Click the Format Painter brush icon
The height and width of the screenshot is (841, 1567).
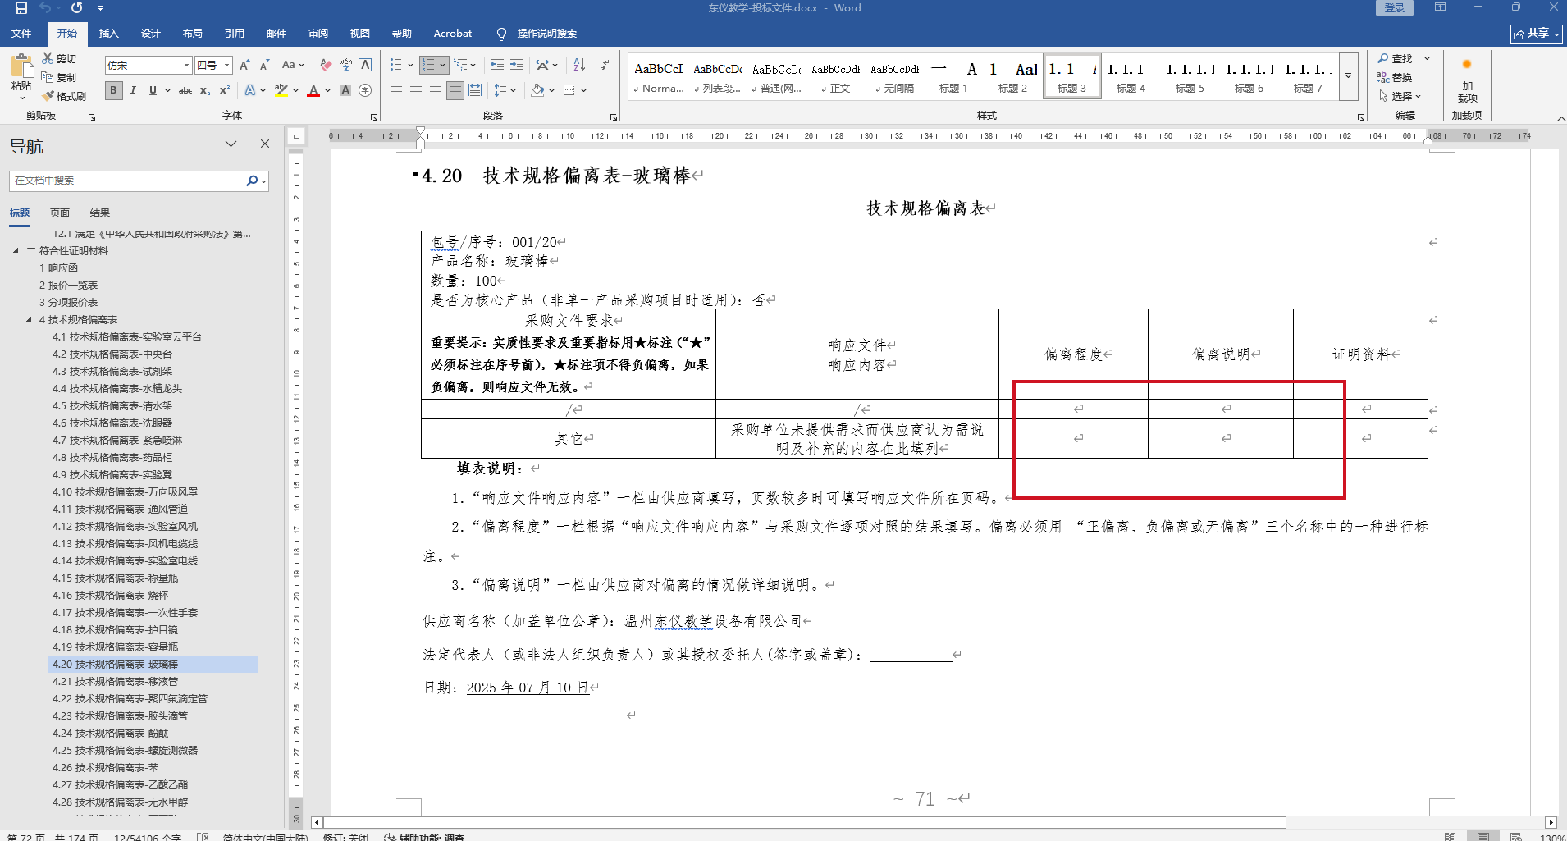(x=49, y=96)
